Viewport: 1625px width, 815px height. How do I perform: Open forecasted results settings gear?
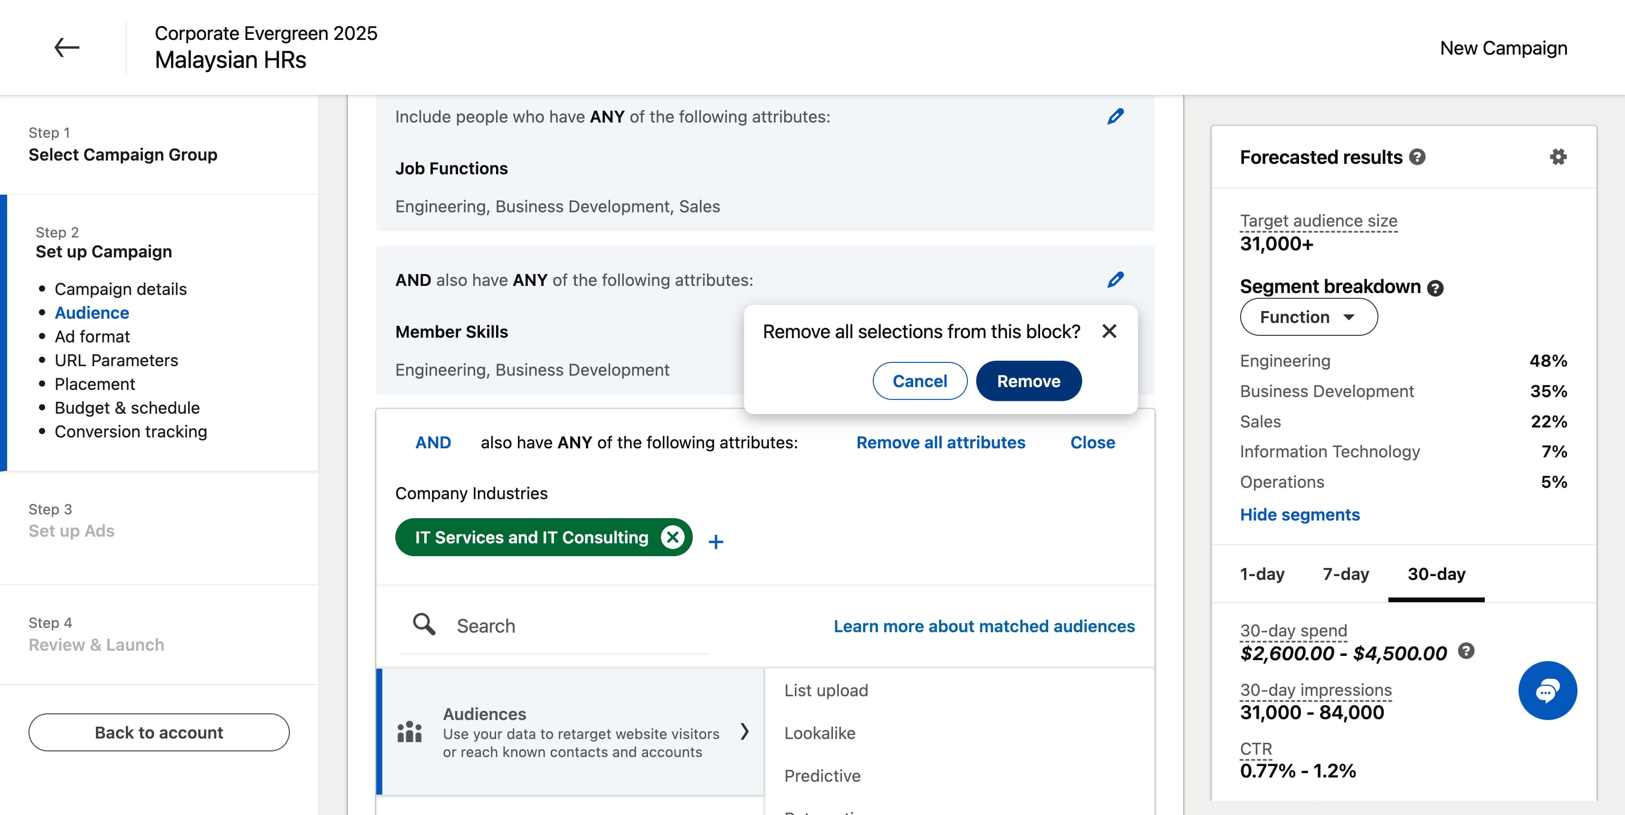pyautogui.click(x=1558, y=157)
